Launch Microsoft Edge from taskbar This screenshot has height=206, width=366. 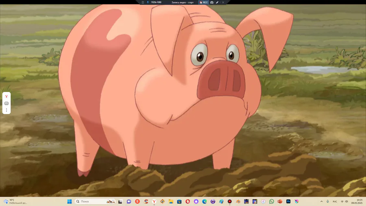[x=205, y=202]
